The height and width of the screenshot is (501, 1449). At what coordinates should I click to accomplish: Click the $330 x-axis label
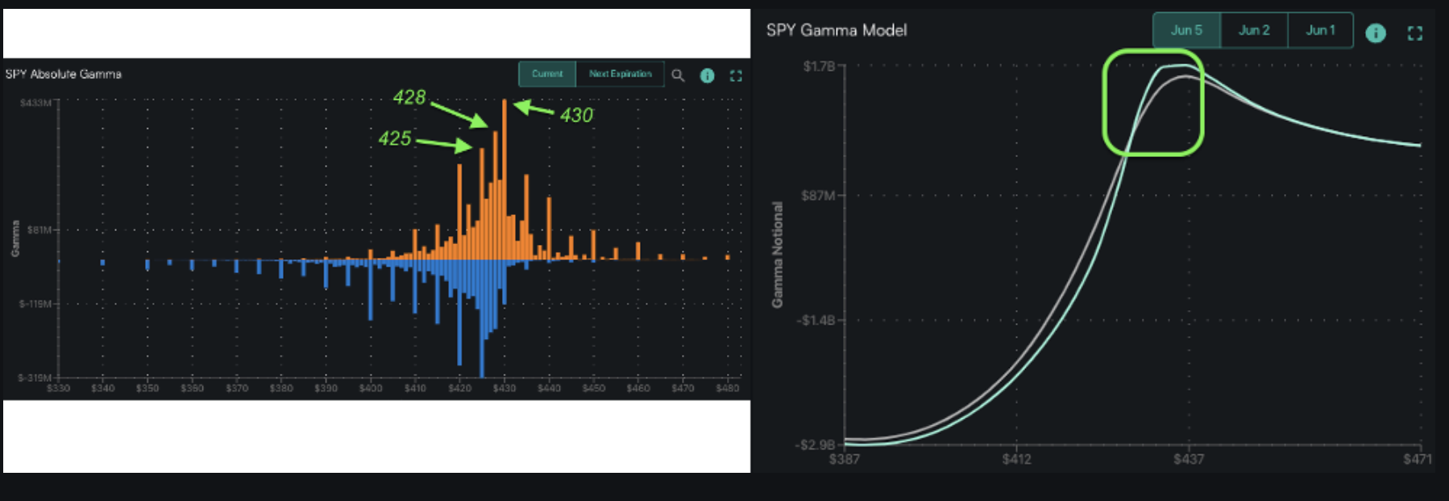click(x=58, y=388)
